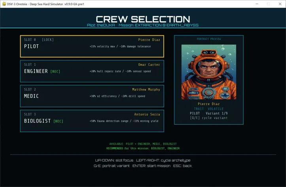
Task: Click the 'Mission: EXTRACTION @ EARTH_ABYSS' subtitle
Action: tap(159, 25)
